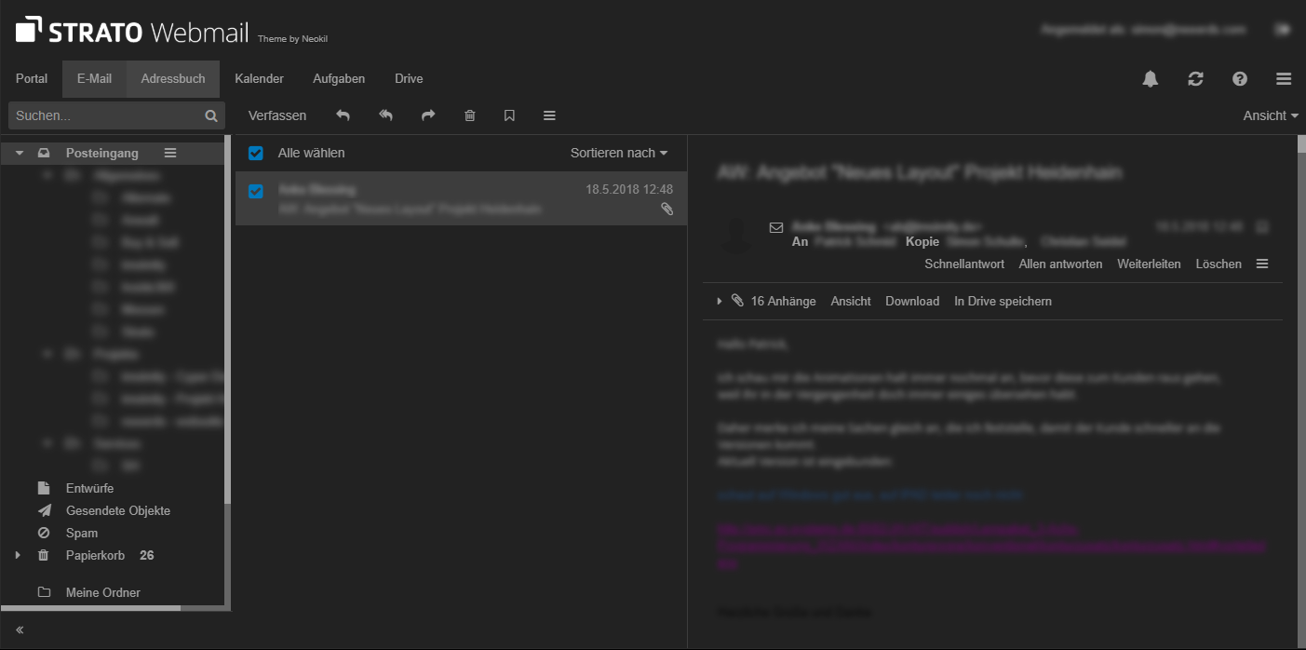Click the Verfassen button
Image resolution: width=1306 pixels, height=650 pixels.
(276, 115)
